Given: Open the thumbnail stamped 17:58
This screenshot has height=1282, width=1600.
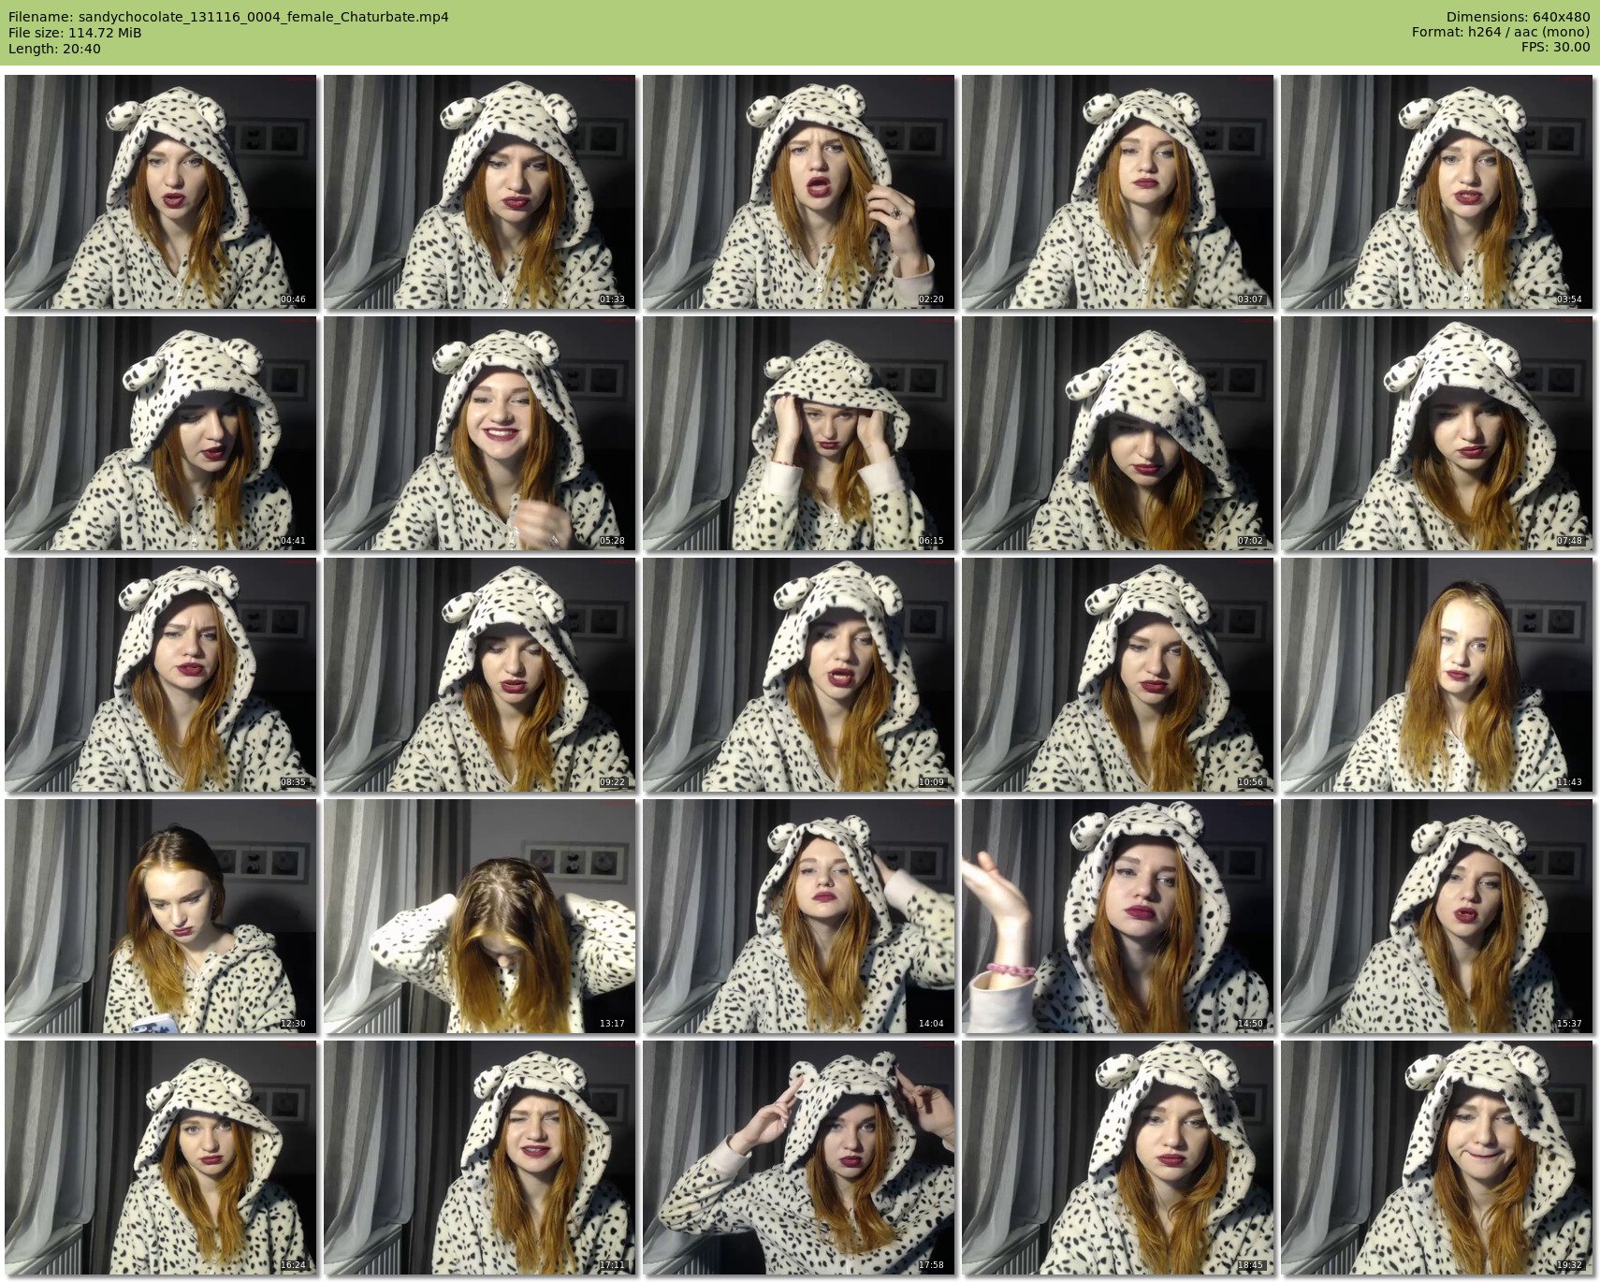Looking at the screenshot, I should [799, 1158].
